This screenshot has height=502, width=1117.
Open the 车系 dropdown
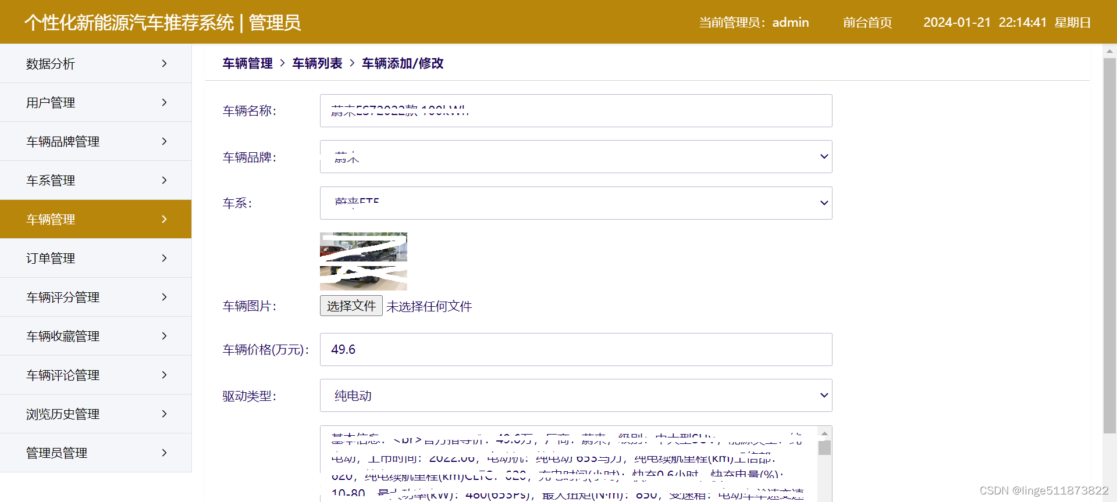(x=576, y=203)
